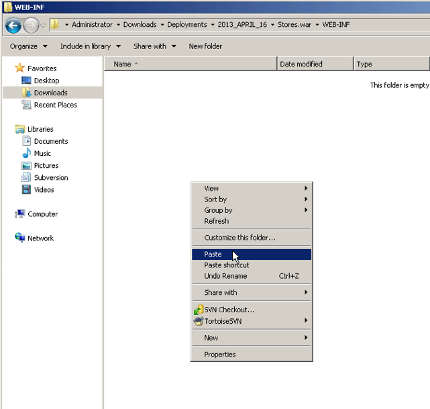Open the Desktop icon in Favorites
Image resolution: width=430 pixels, height=409 pixels.
point(27,81)
